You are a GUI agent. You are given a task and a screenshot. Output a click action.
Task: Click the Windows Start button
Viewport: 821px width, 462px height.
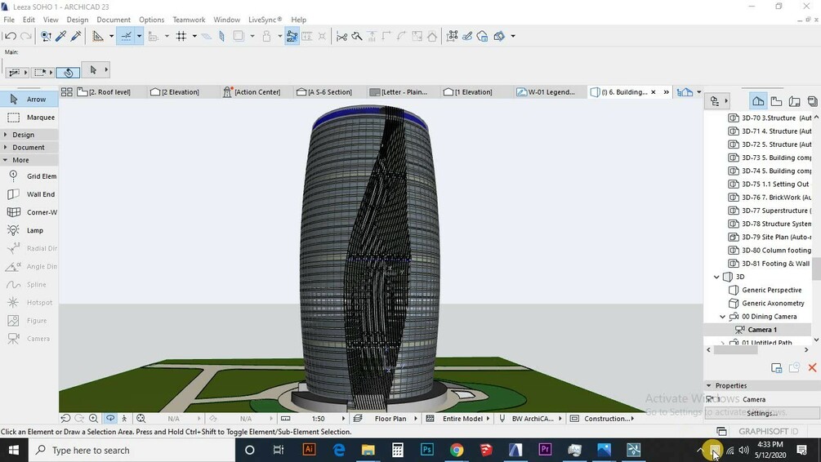(13, 450)
